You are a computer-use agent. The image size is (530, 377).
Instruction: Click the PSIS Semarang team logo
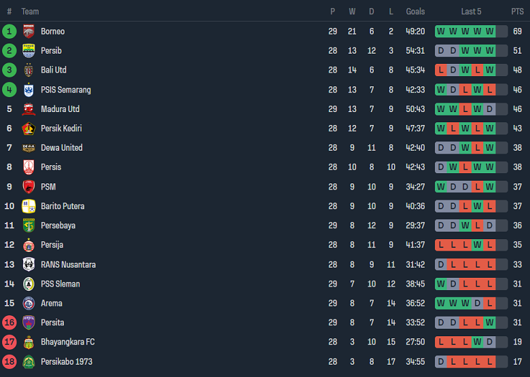pyautogui.click(x=29, y=90)
